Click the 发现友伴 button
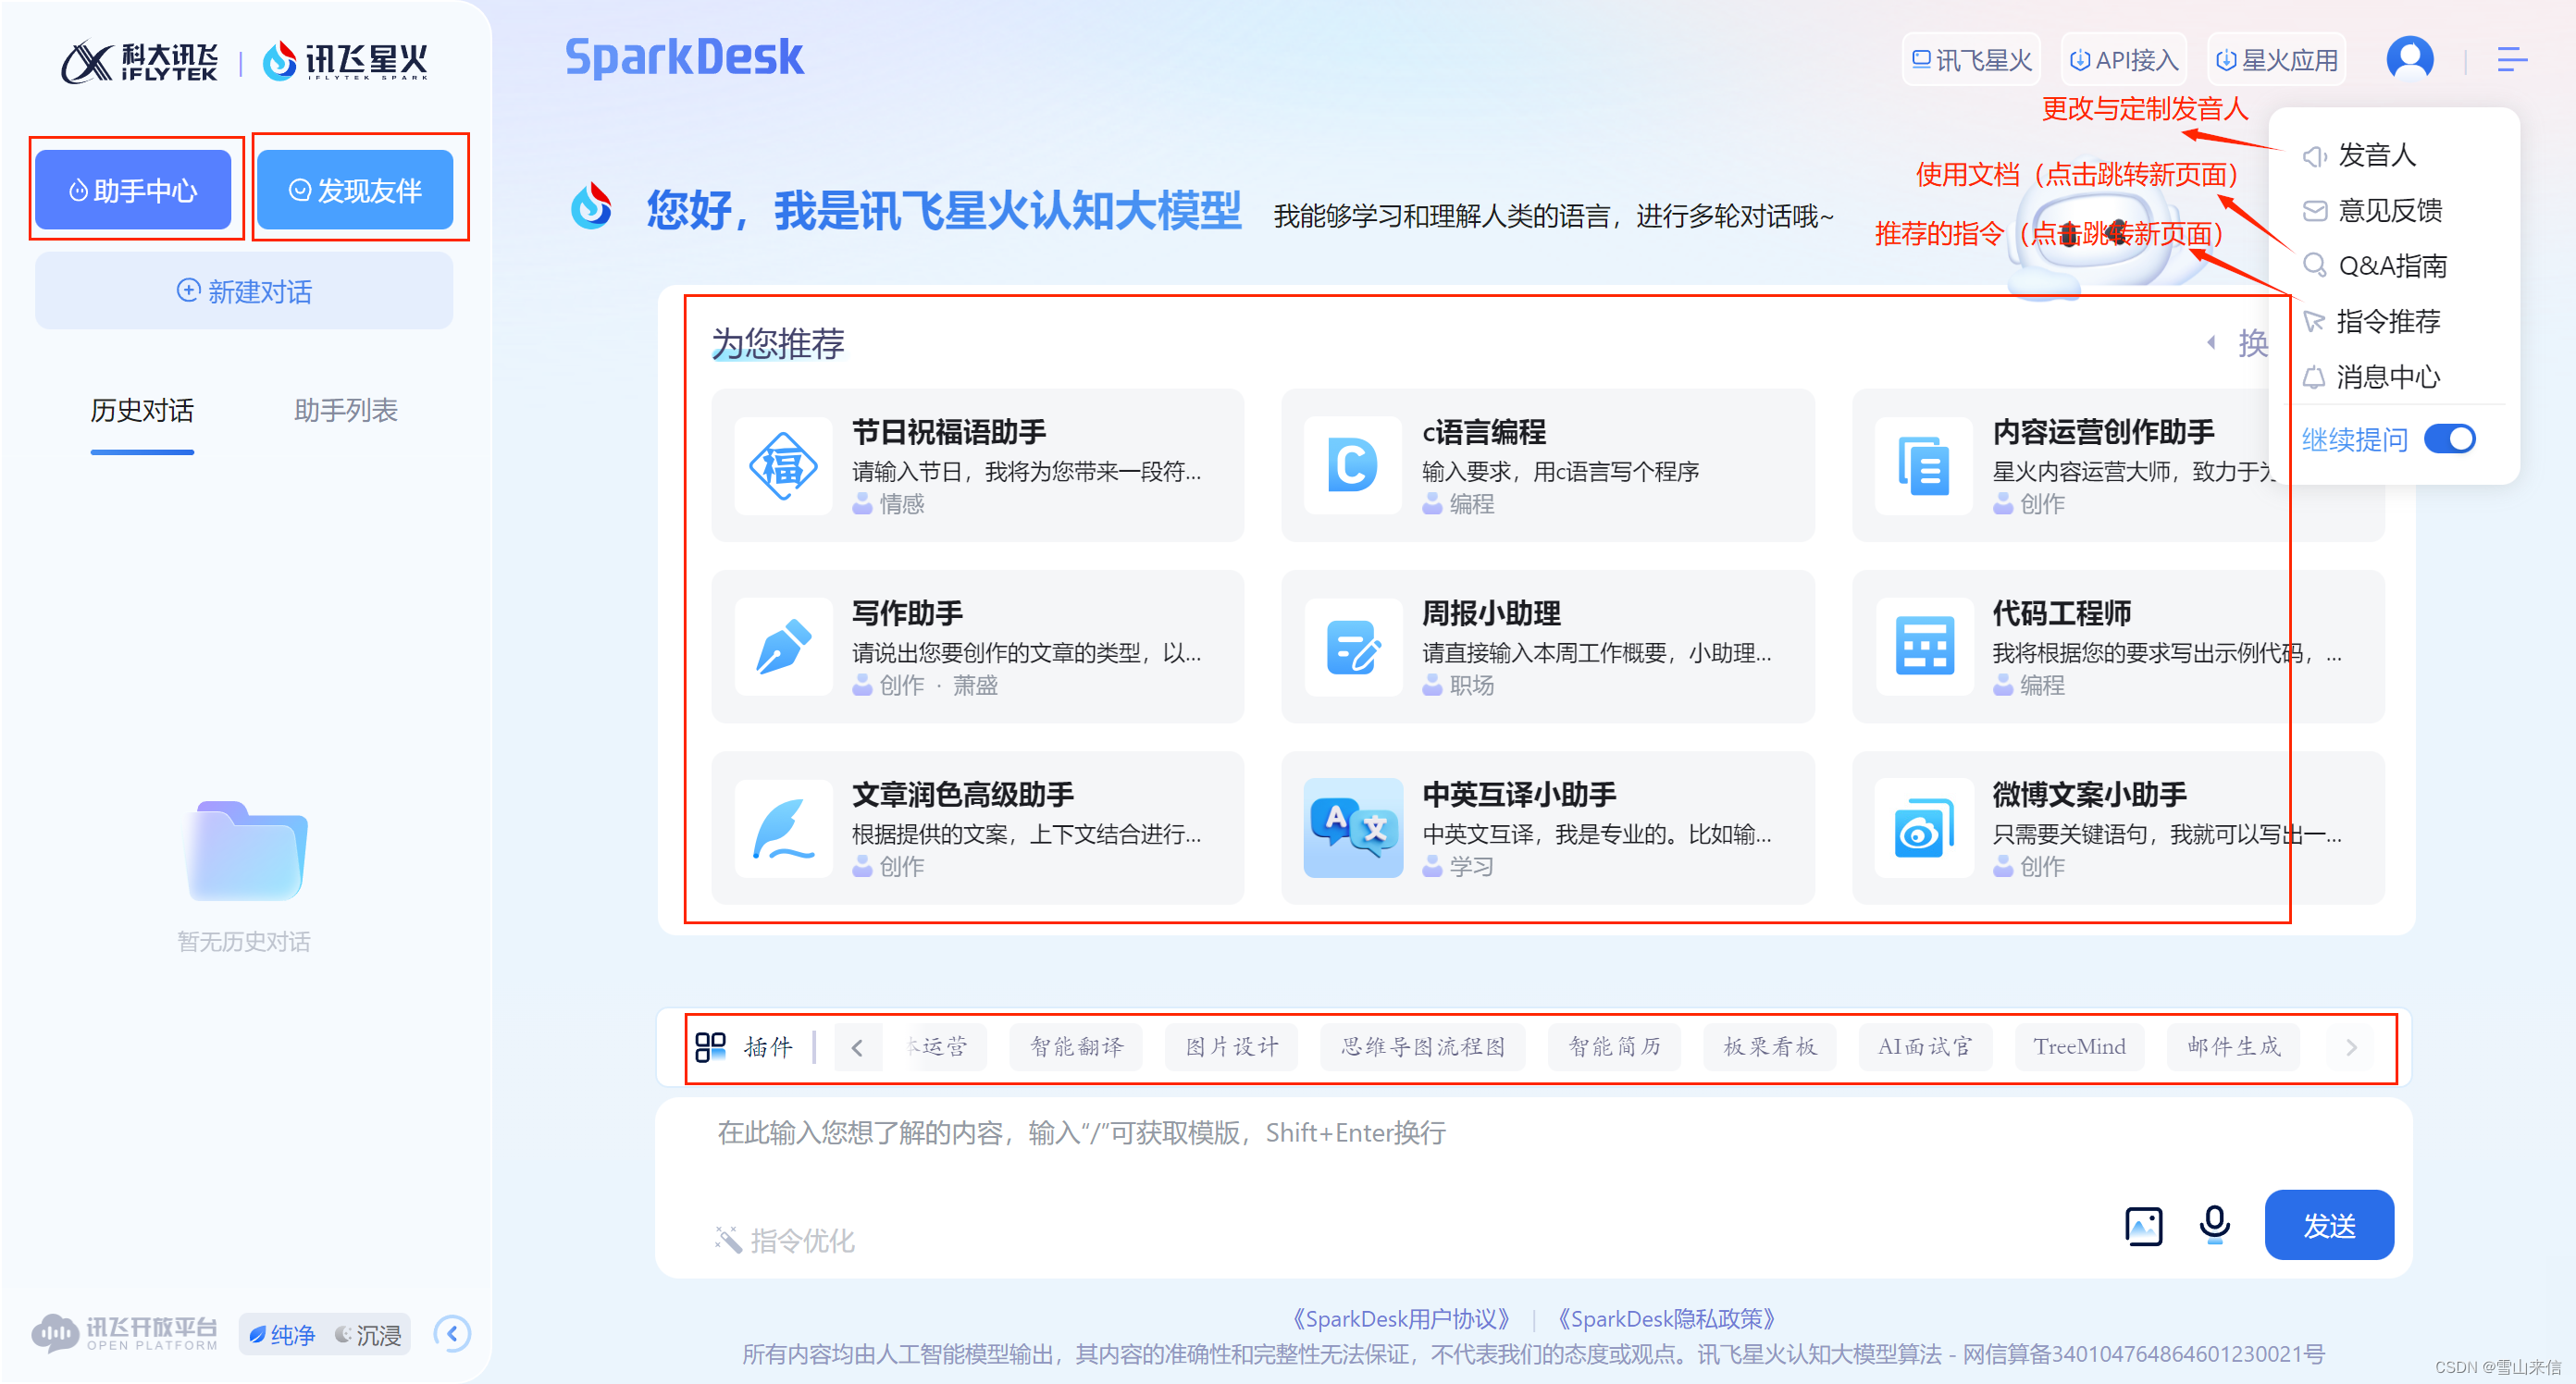This screenshot has height=1384, width=2576. [355, 190]
